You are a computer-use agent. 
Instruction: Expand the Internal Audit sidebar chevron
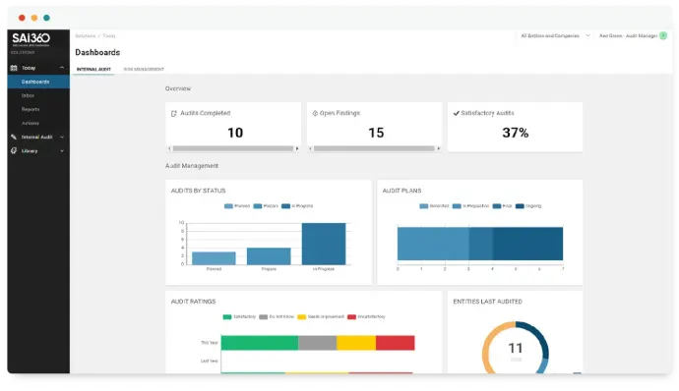pyautogui.click(x=62, y=138)
